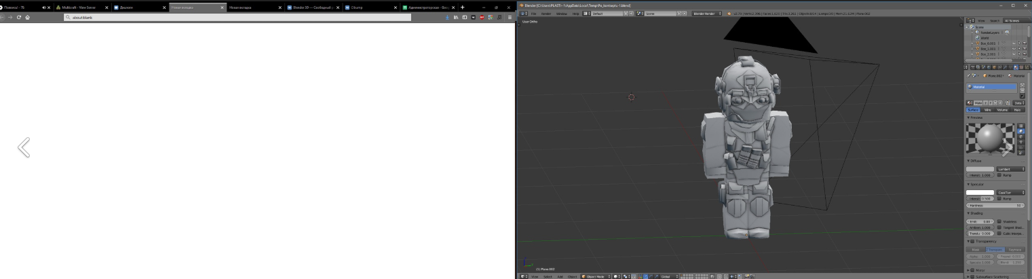Select the Raytrace transparency method
Screen dimensions: 1032x279
click(1015, 250)
